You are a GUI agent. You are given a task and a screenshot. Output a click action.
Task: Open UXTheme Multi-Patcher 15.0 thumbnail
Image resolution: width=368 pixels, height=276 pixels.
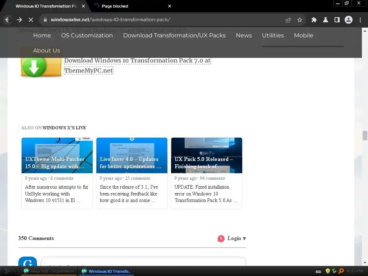[57, 155]
